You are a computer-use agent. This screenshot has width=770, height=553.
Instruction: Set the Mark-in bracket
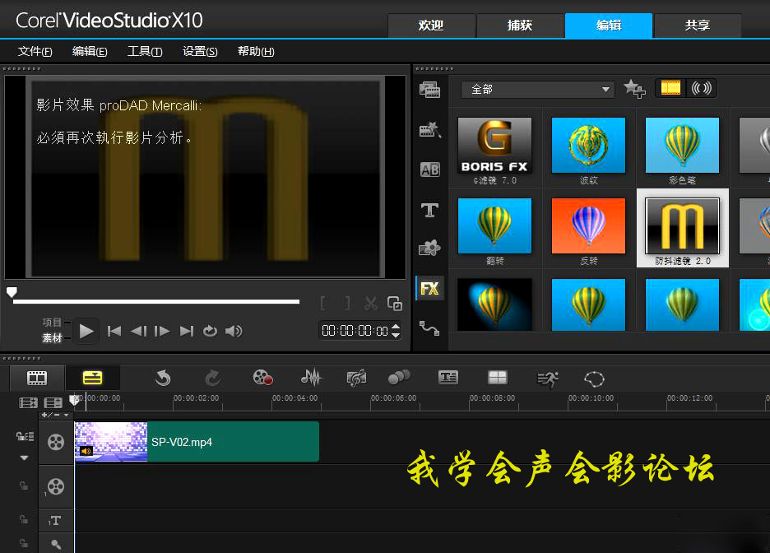point(322,304)
